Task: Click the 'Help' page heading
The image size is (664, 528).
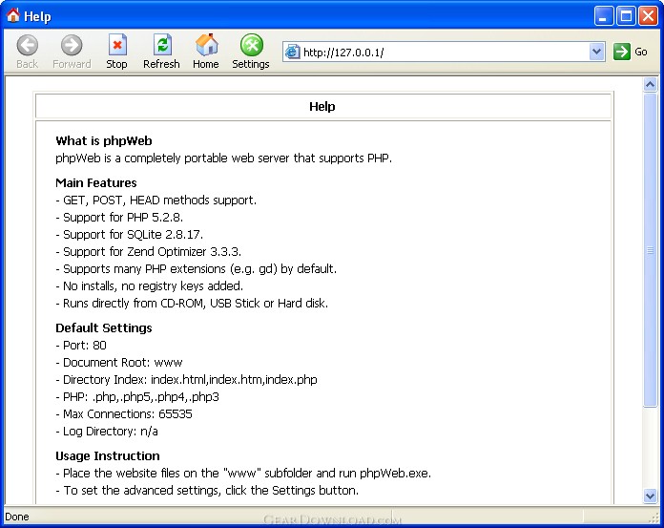Action: pyautogui.click(x=322, y=106)
